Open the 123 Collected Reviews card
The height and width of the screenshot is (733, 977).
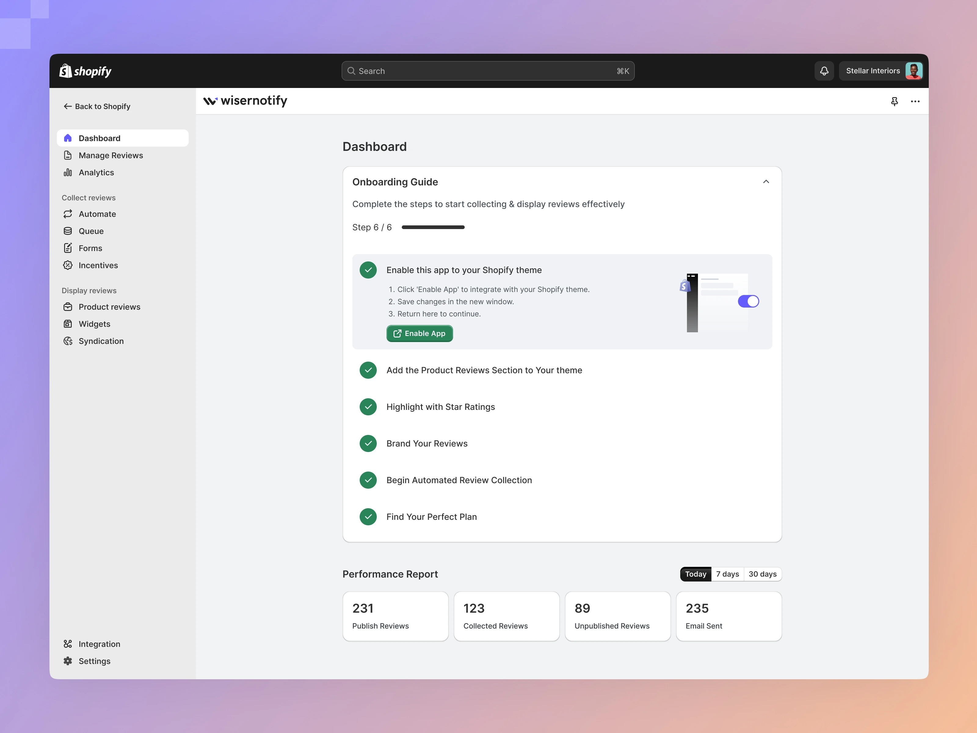click(507, 616)
